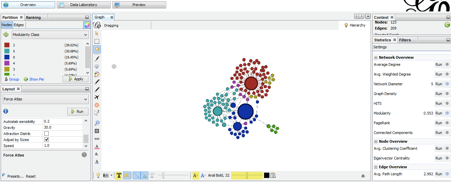Click the Modularity report help icon
This screenshot has width=451, height=182.
point(447,113)
